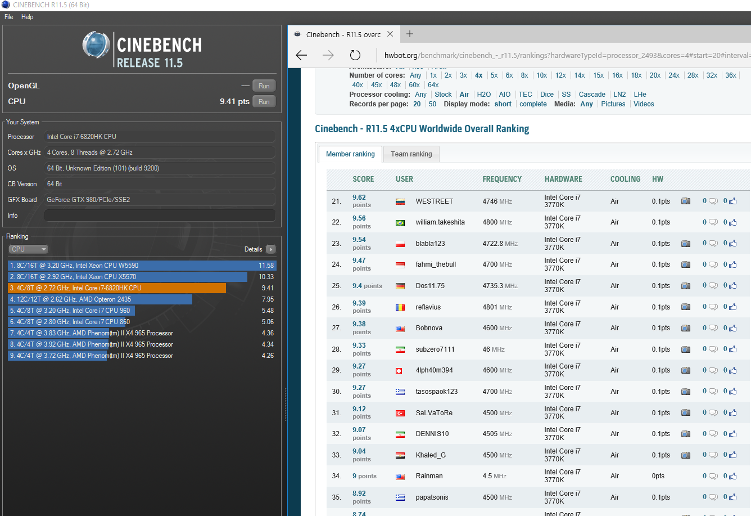751x516 pixels.
Task: Sort ranking by SCORE column
Action: click(x=363, y=180)
